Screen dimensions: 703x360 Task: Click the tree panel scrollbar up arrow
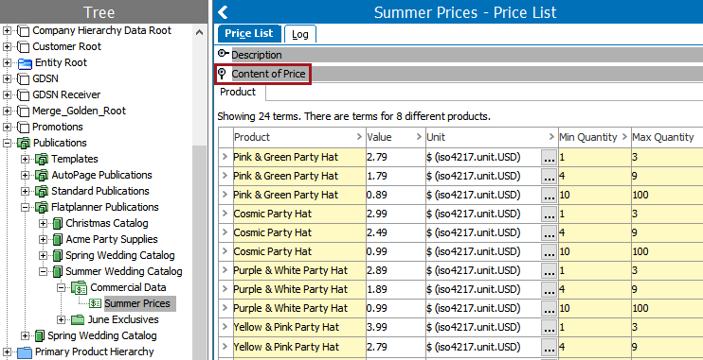pos(200,32)
